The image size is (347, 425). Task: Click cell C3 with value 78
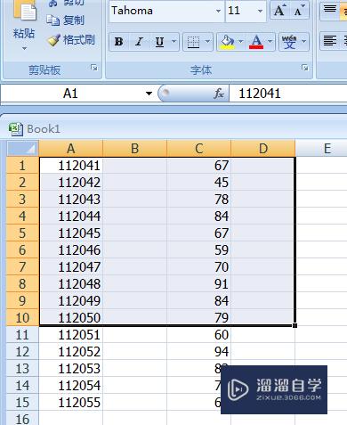199,199
